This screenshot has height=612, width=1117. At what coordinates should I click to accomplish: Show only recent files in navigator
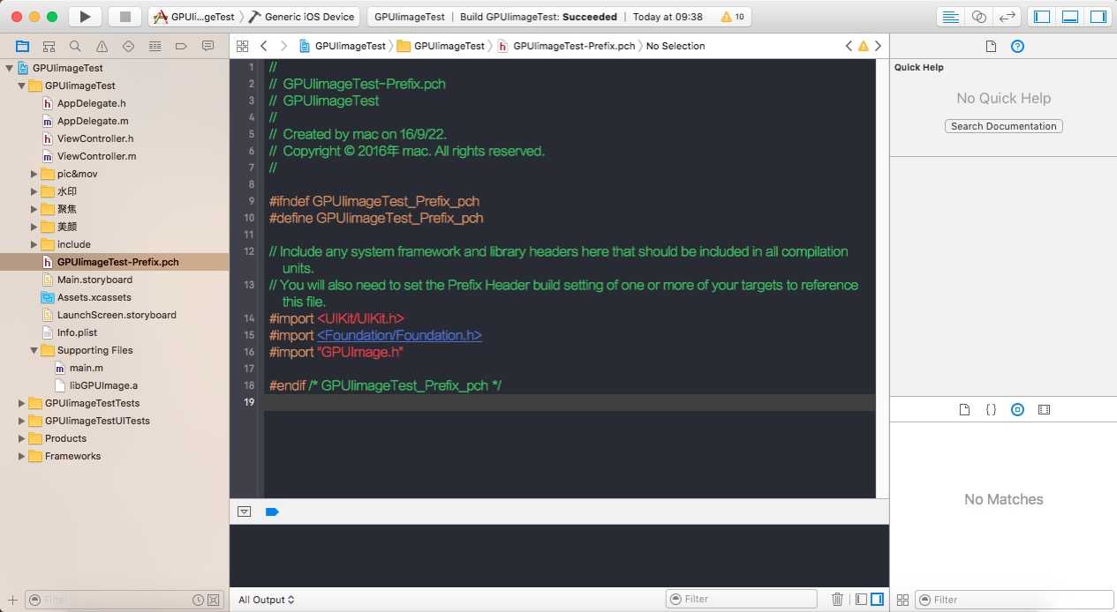click(199, 600)
